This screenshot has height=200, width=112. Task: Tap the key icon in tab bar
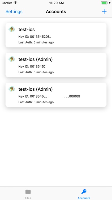(x=84, y=191)
